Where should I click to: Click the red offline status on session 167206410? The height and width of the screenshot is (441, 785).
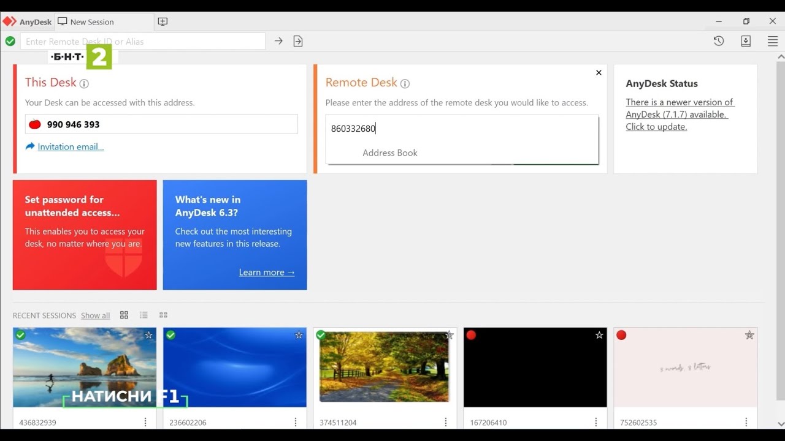[471, 335]
